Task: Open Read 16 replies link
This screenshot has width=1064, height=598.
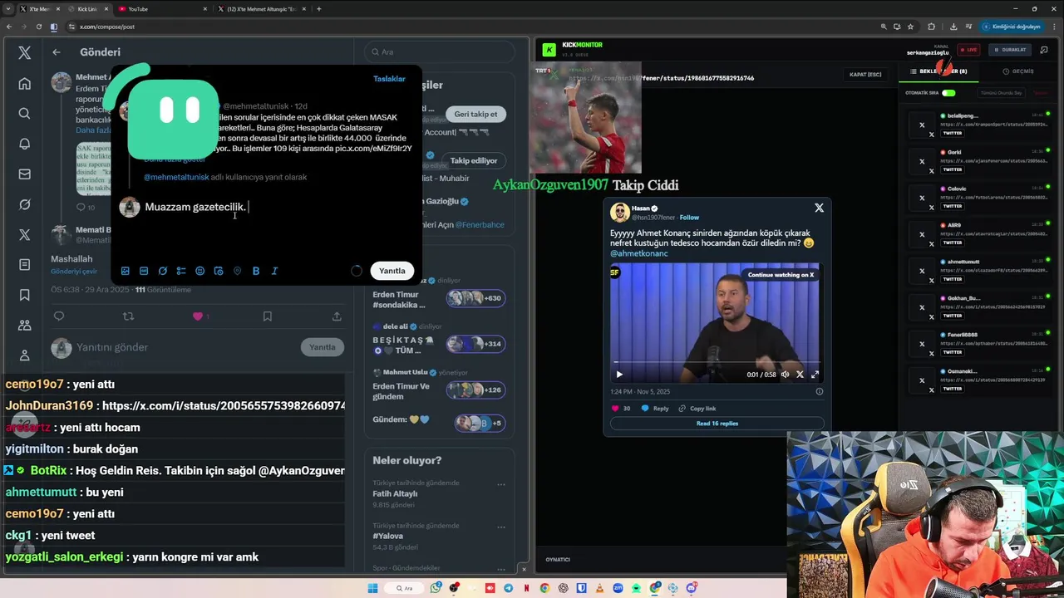Action: 717,424
